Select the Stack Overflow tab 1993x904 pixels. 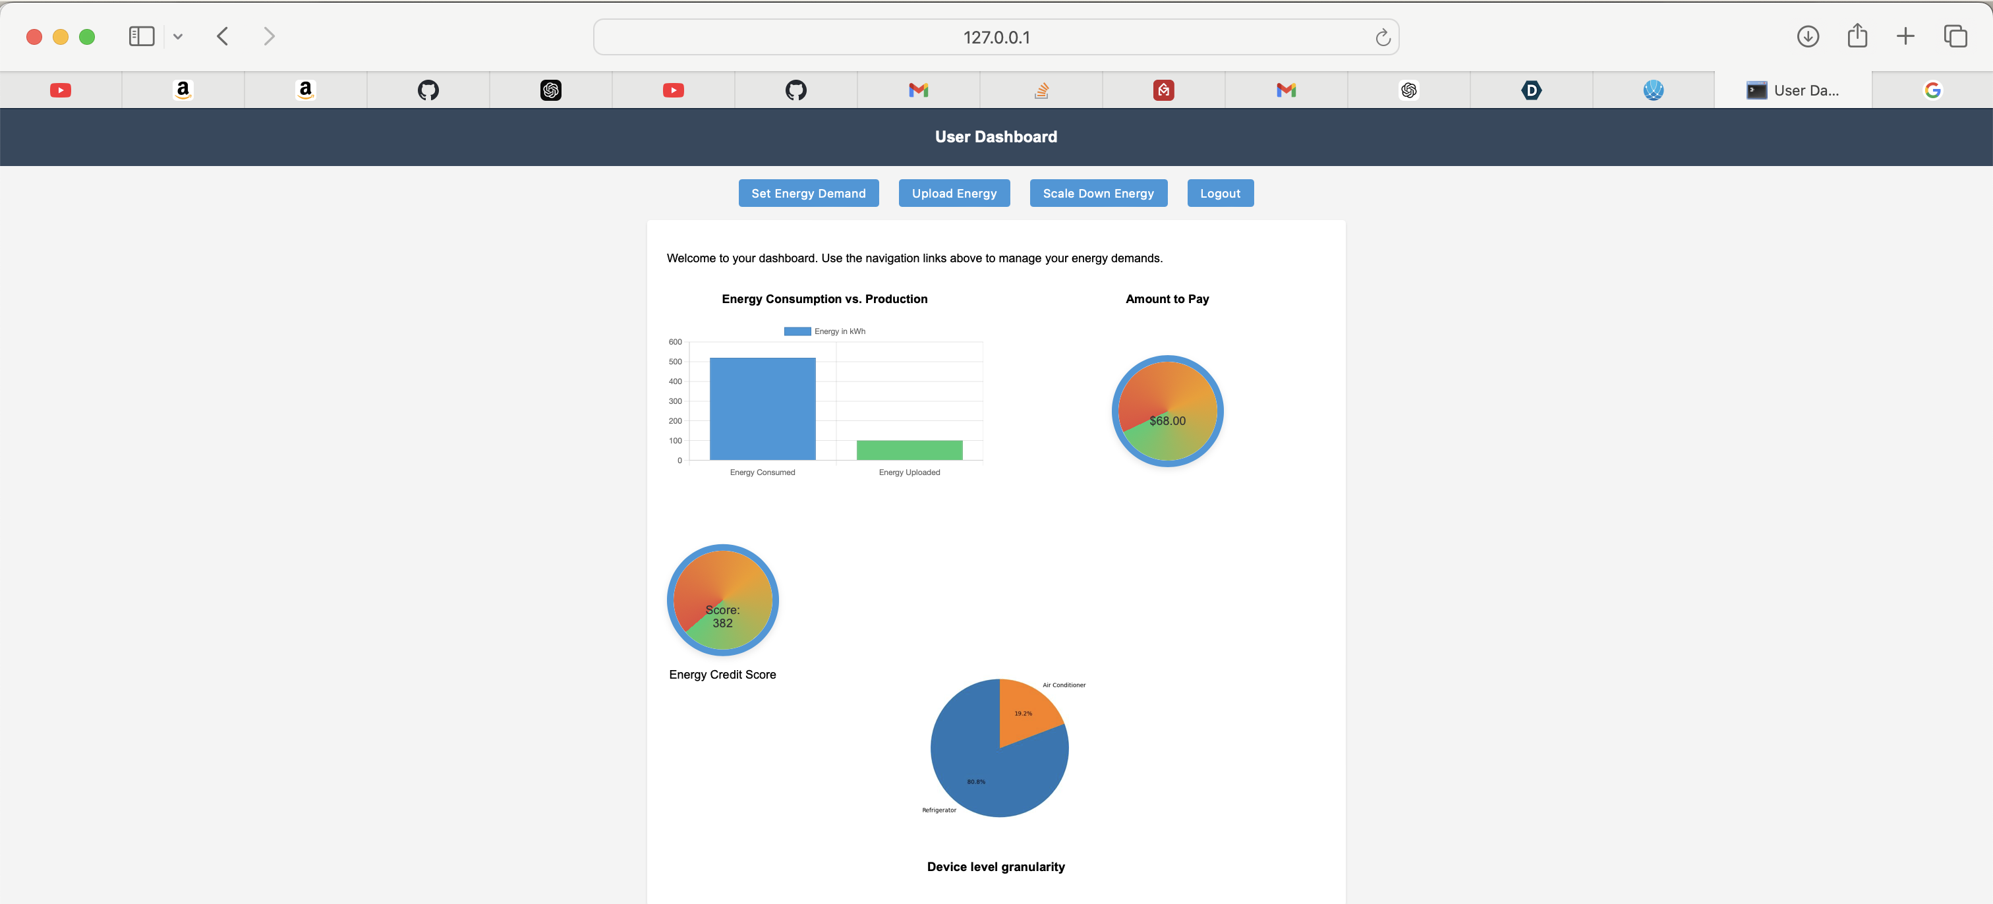(x=1041, y=90)
